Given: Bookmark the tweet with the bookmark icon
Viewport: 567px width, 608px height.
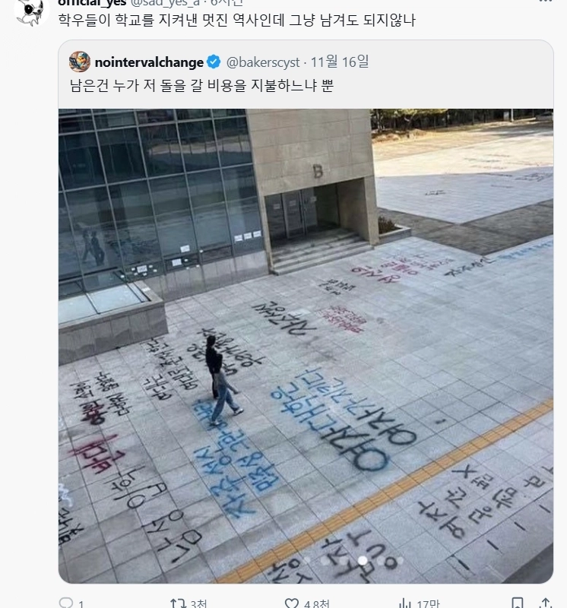Looking at the screenshot, I should coord(518,603).
